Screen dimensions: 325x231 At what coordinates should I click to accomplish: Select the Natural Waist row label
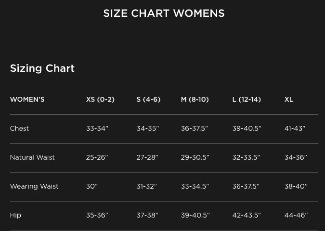click(32, 157)
